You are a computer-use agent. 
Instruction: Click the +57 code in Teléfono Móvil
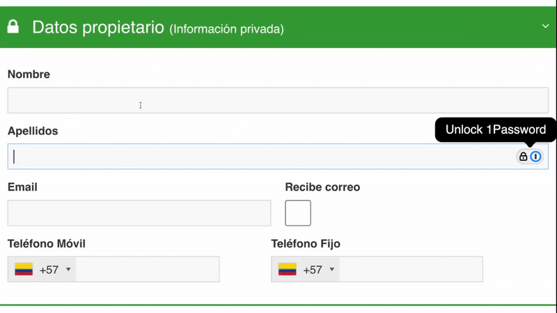tap(49, 269)
